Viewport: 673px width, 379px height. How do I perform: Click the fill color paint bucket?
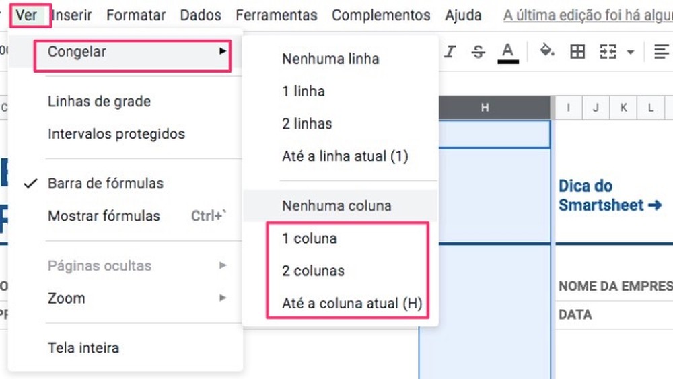(547, 52)
